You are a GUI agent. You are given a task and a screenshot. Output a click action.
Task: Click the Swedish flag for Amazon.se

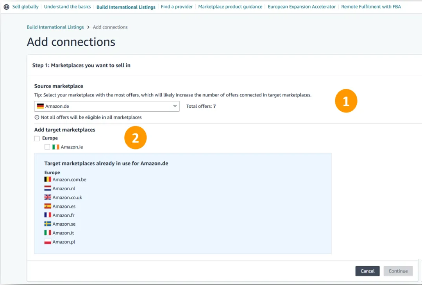[48, 224]
